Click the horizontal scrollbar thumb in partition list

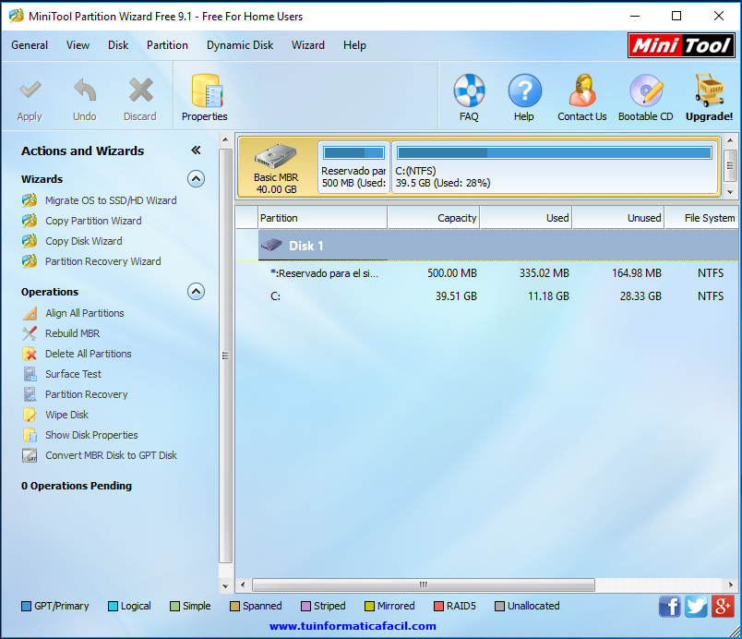(x=424, y=585)
